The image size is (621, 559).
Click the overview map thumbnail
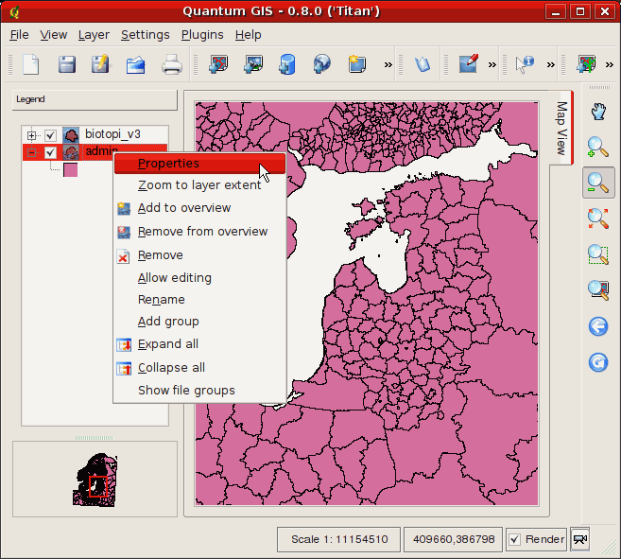[x=95, y=480]
